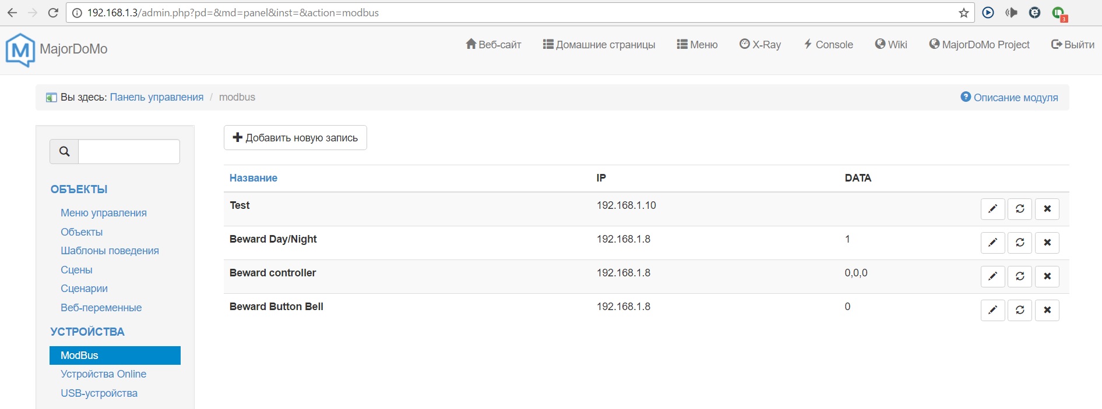Open the Описание модуля help link

tap(1009, 98)
